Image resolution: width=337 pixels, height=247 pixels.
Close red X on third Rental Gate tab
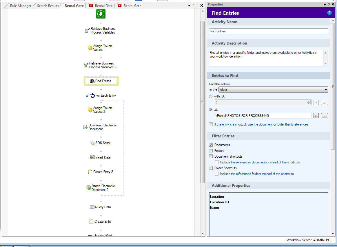click(x=120, y=5)
